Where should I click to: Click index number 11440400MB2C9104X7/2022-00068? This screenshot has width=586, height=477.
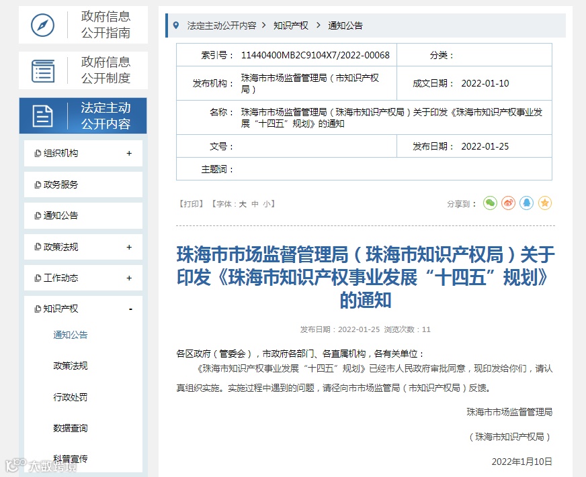(x=315, y=55)
